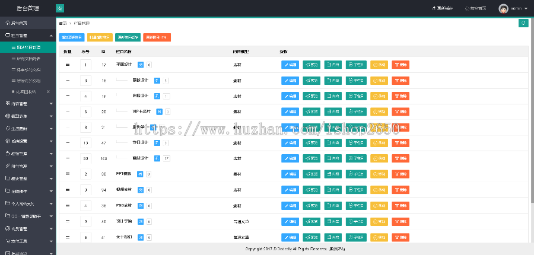Toggle fold icon for the 平面设计 row
The height and width of the screenshot is (255, 534).
click(x=67, y=64)
